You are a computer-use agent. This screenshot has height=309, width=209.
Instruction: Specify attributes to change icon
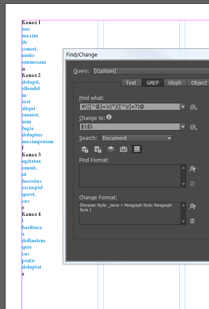pos(192,206)
